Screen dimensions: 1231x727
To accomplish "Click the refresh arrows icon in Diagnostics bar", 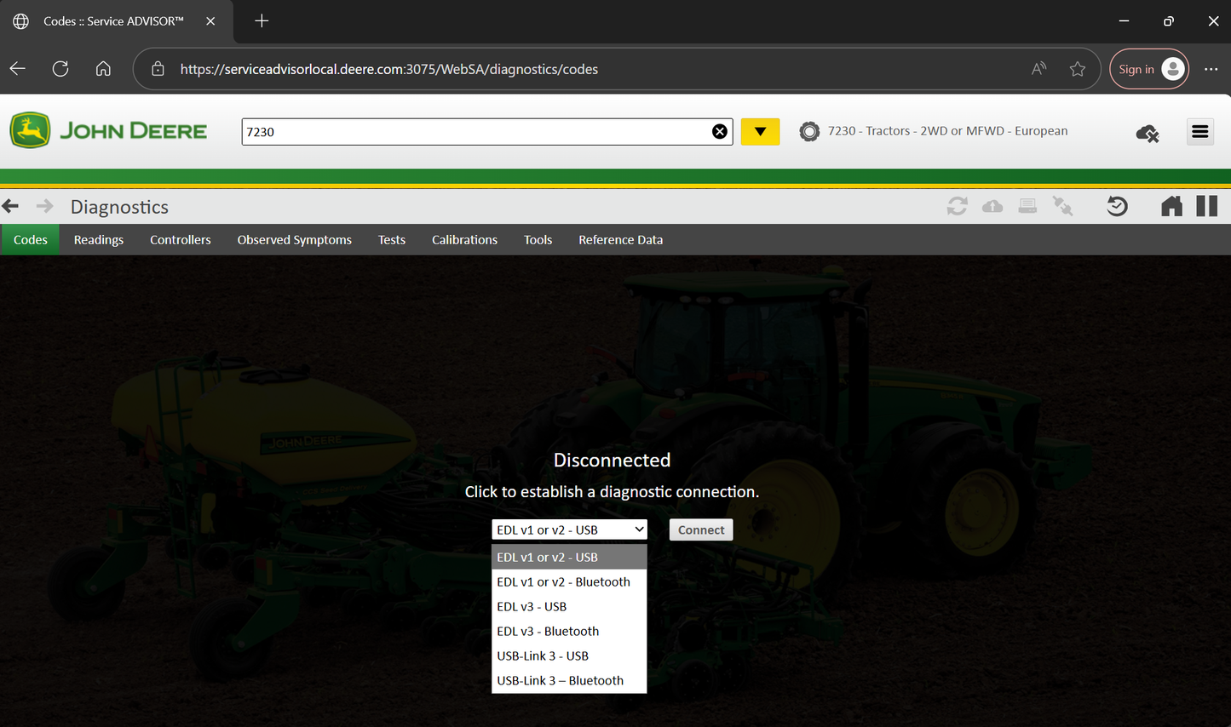I will (957, 206).
